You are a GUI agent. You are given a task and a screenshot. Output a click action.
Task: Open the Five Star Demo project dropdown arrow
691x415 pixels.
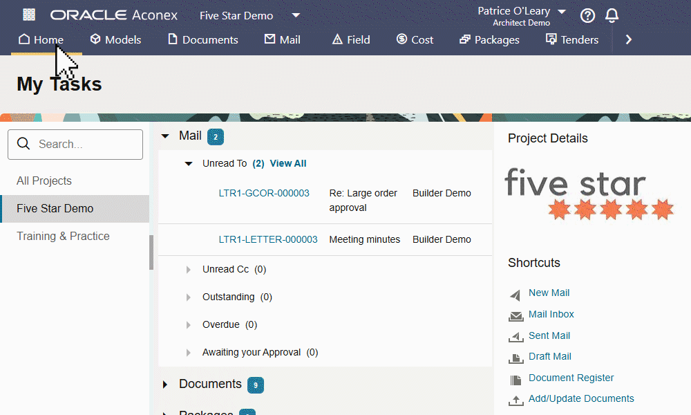pos(296,15)
